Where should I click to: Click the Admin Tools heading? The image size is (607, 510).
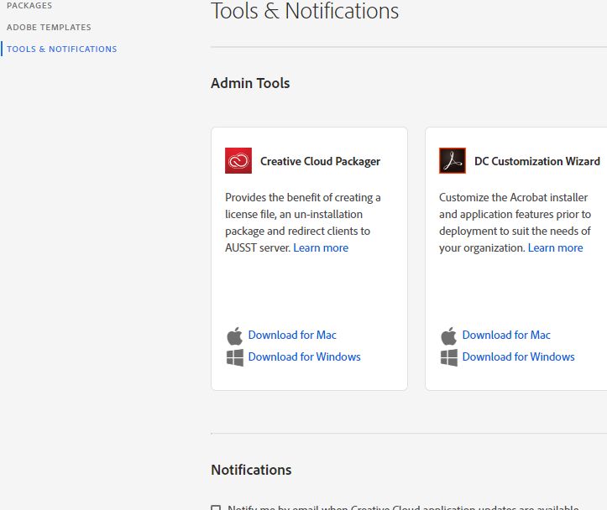(x=250, y=83)
